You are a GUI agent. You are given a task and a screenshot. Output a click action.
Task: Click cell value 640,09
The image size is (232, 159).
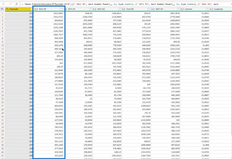176,60
